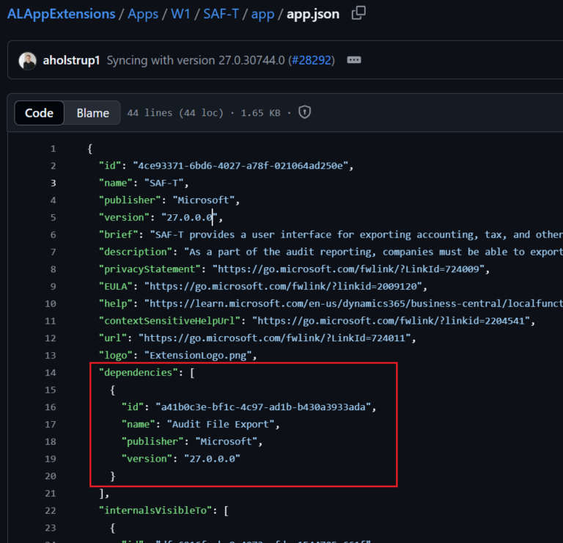Open the privacyStatement URL on line 8
Image resolution: width=563 pixels, height=543 pixels.
(x=349, y=269)
